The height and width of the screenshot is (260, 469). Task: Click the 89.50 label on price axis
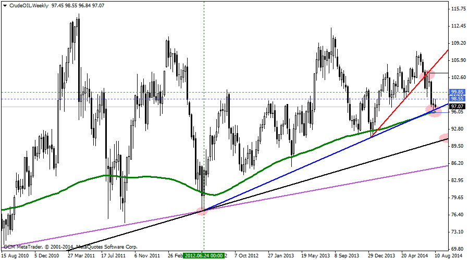pos(459,146)
